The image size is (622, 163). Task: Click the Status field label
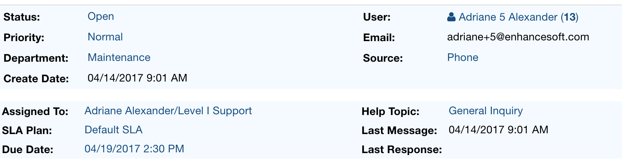point(22,17)
